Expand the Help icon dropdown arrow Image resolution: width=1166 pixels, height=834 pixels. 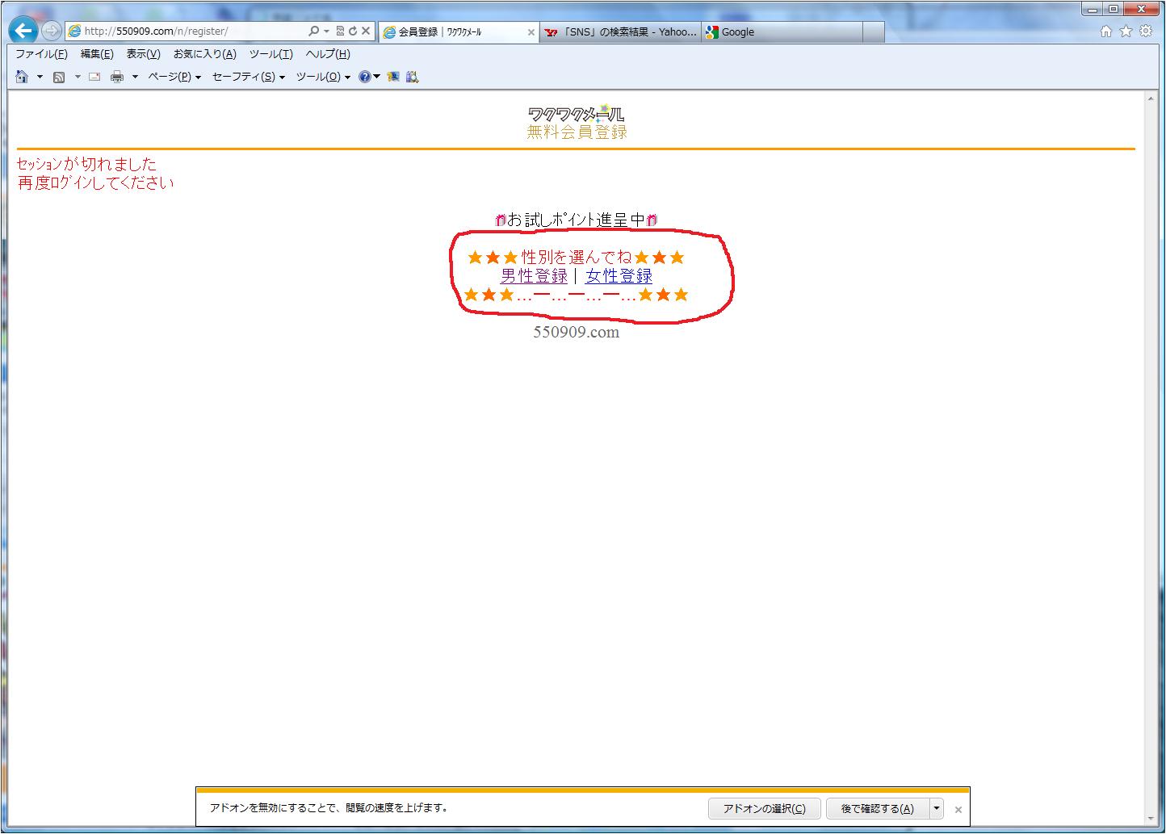click(377, 78)
